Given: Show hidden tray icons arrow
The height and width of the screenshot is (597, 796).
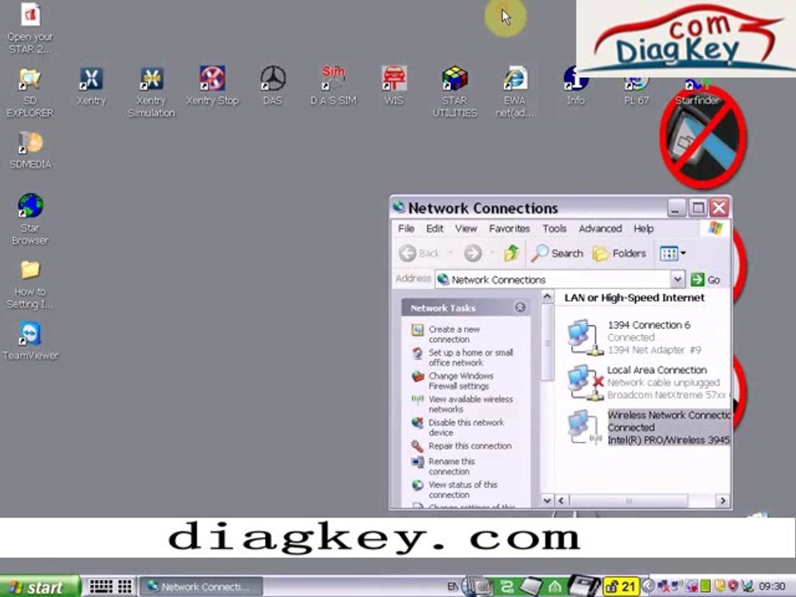Looking at the screenshot, I should (648, 587).
